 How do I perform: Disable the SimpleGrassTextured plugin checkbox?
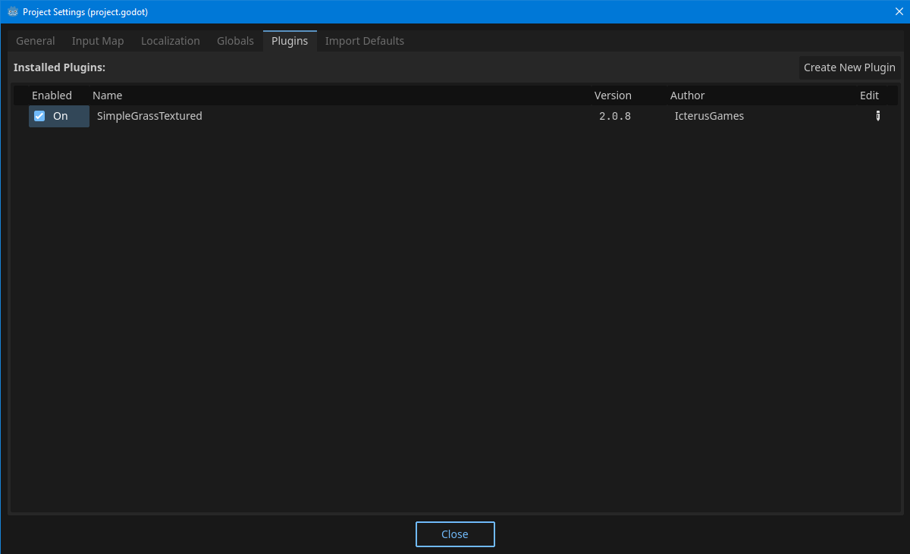click(39, 116)
